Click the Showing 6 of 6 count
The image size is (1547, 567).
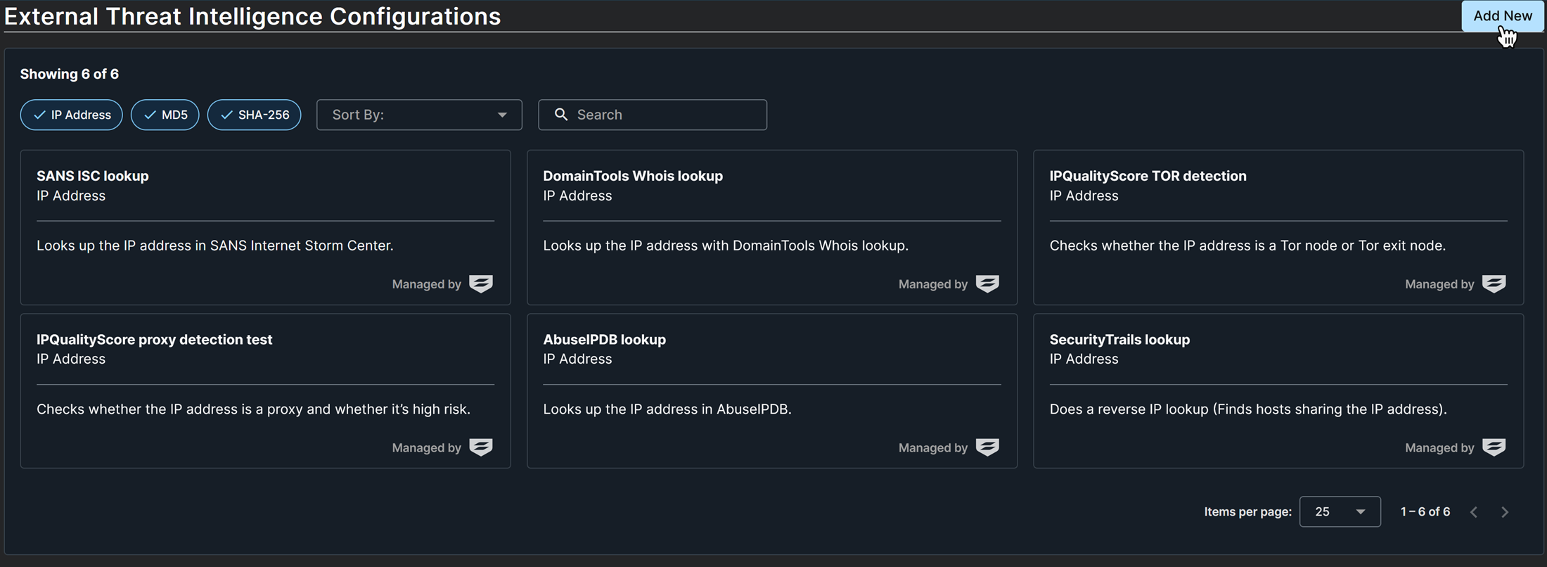coord(70,74)
